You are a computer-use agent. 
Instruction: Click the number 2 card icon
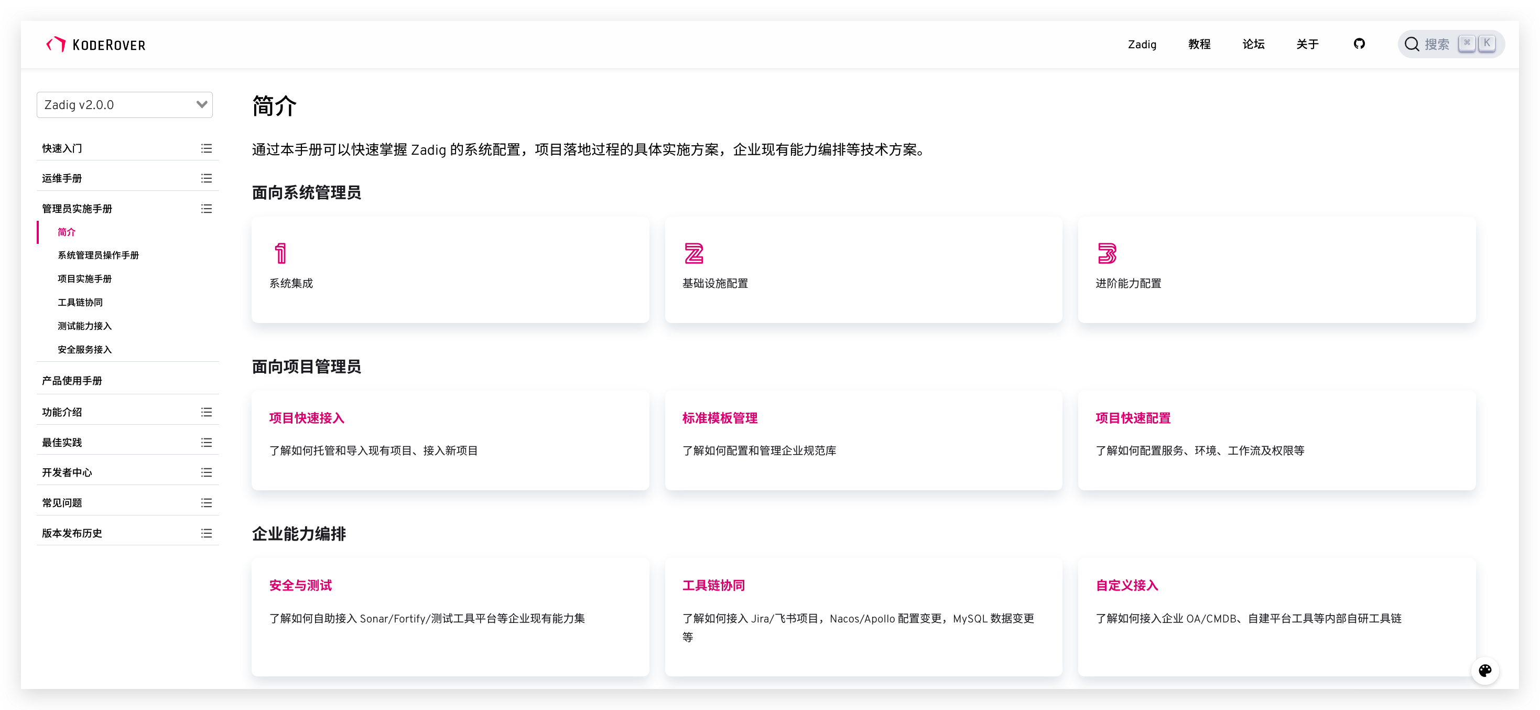point(693,253)
